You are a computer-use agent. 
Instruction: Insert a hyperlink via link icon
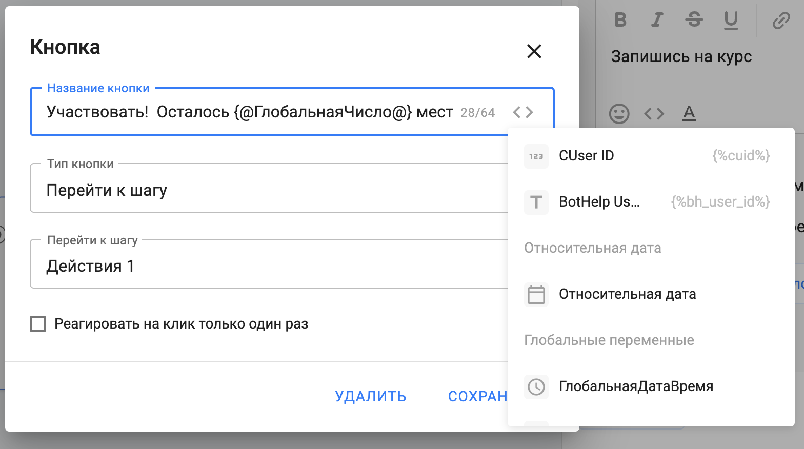pos(781,21)
